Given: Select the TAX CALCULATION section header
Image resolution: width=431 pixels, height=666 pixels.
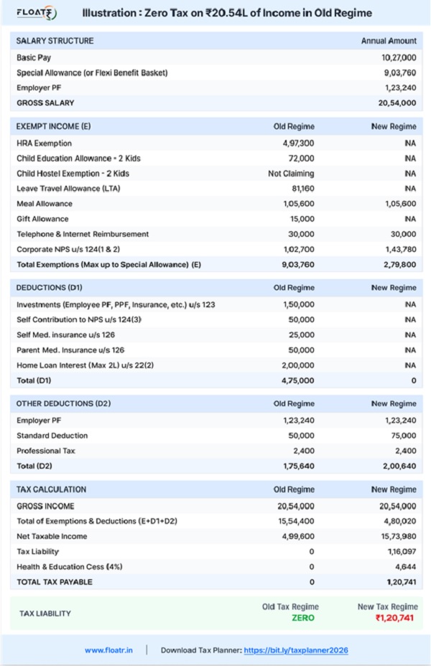Looking at the screenshot, I should [x=52, y=489].
